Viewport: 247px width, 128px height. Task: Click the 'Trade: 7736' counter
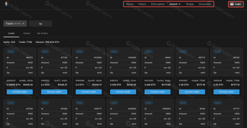pyautogui.click(x=25, y=42)
